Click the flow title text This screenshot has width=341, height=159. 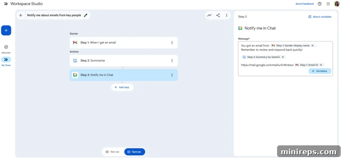tap(54, 15)
